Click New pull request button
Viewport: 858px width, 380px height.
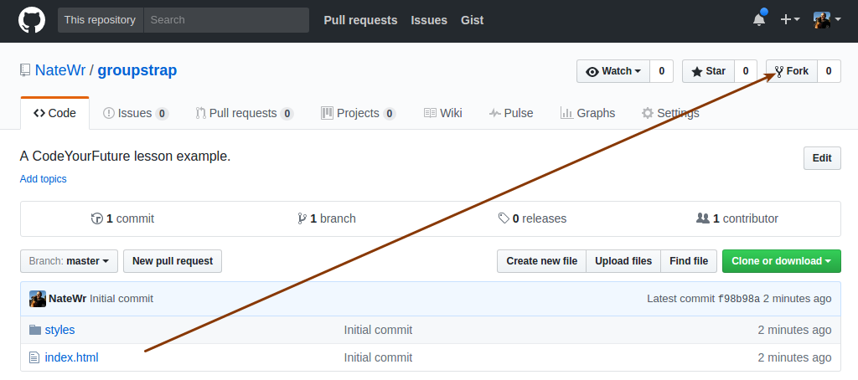click(x=173, y=261)
